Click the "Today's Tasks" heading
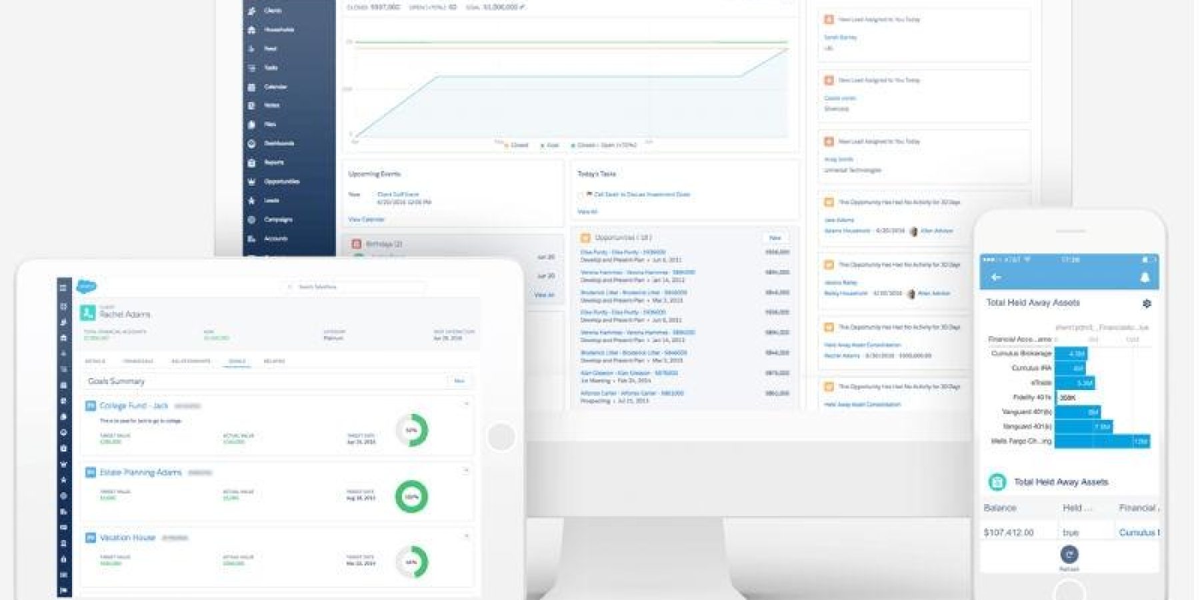 [597, 174]
